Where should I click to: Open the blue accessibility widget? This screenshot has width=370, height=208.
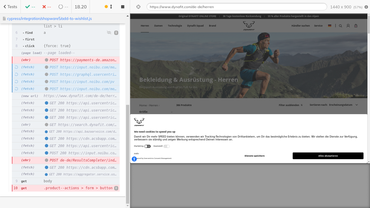click(134, 159)
